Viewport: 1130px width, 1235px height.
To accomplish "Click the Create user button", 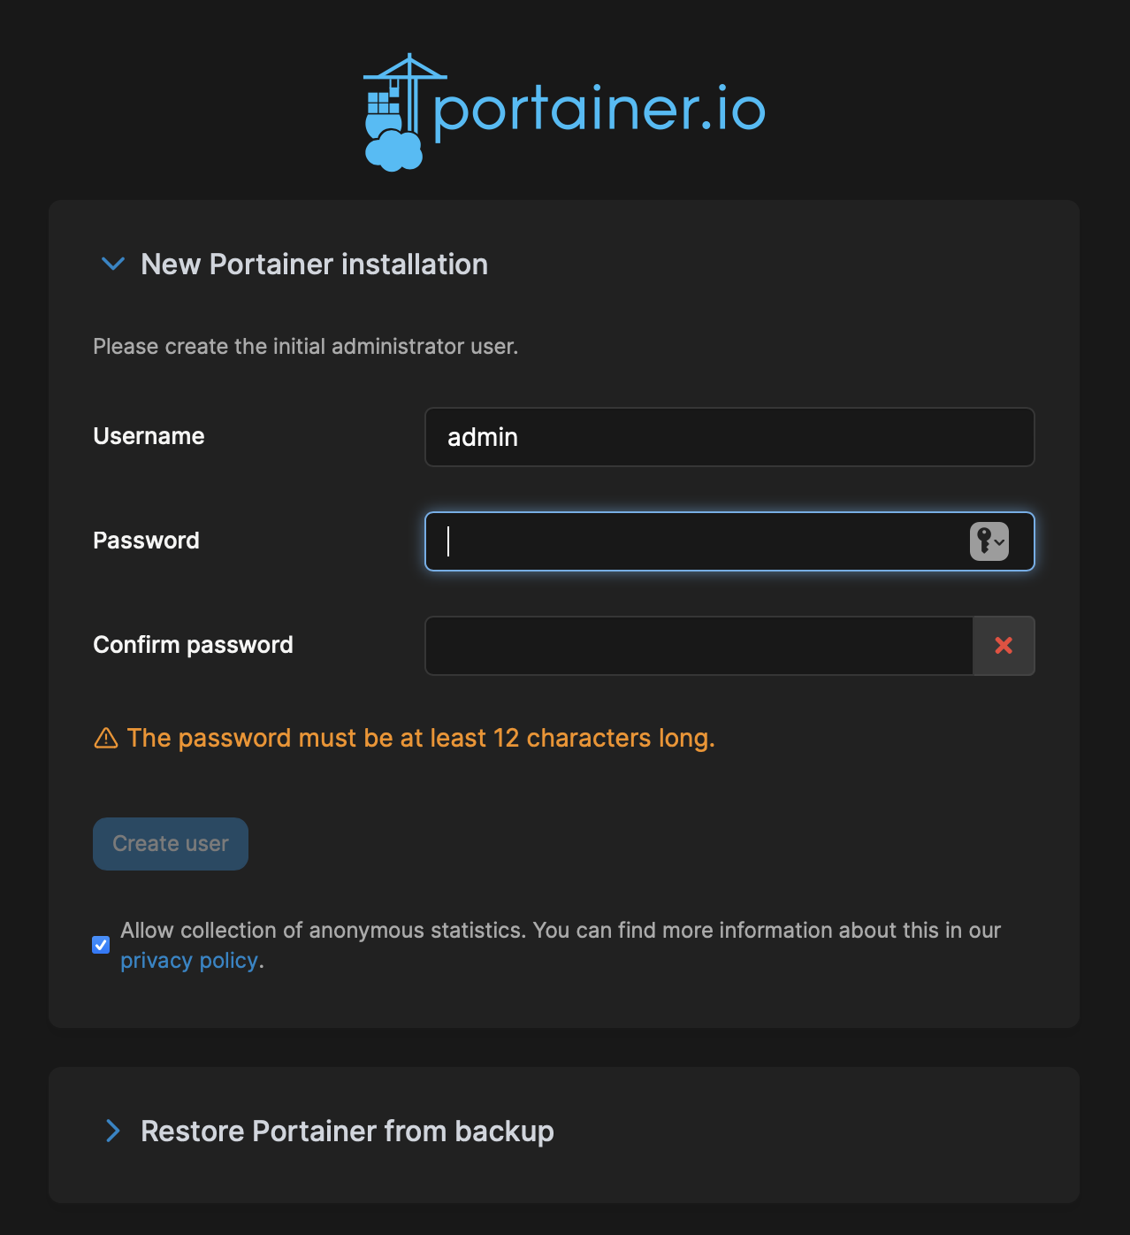I will pyautogui.click(x=171, y=844).
